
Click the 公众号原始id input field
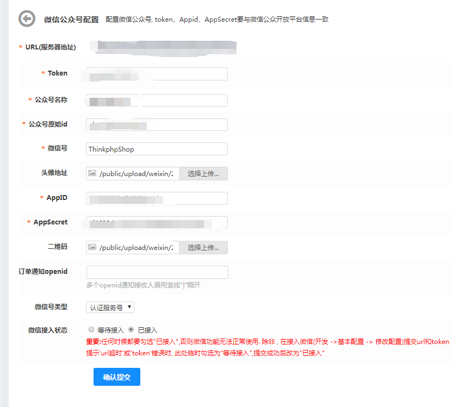[x=157, y=125]
